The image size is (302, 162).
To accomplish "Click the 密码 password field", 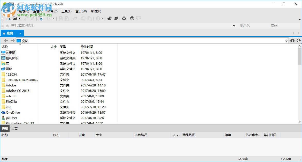I will click(284, 26).
